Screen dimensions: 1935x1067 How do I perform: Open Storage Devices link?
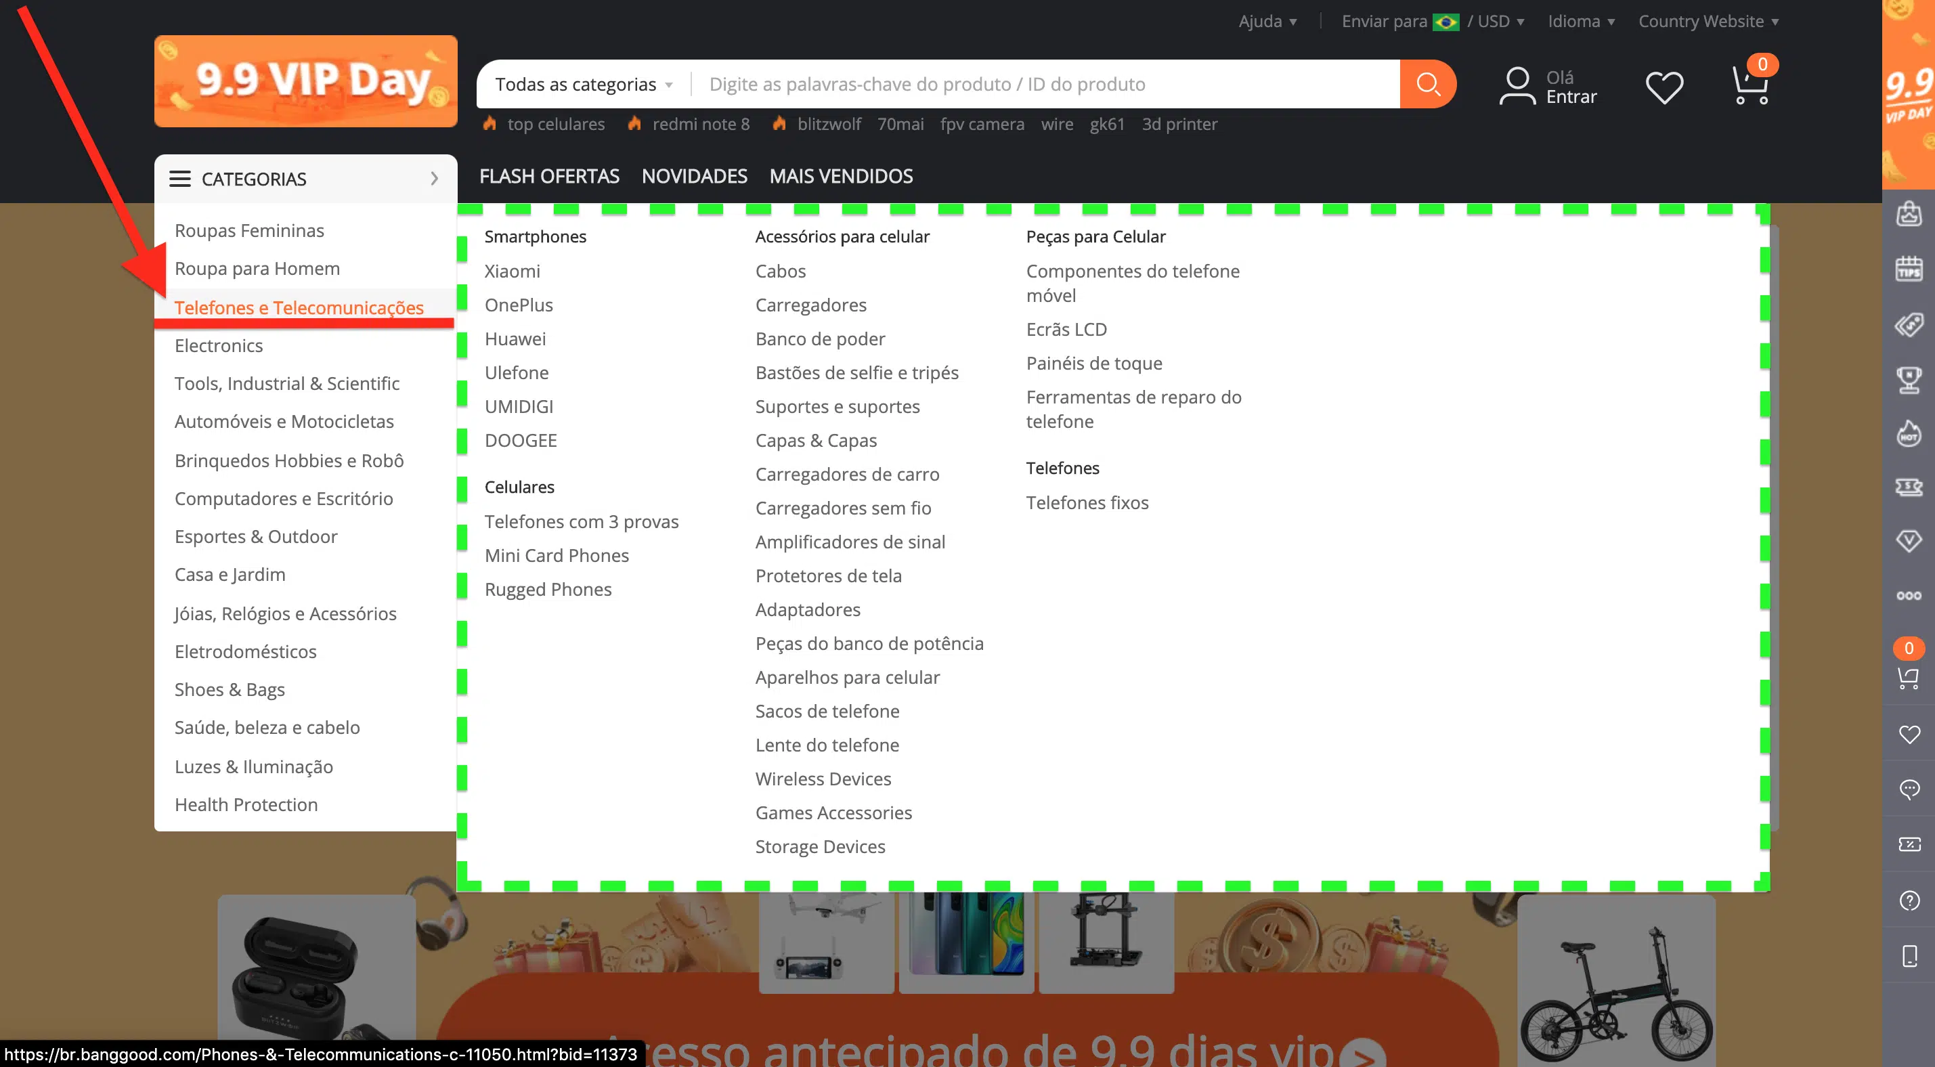pos(819,846)
